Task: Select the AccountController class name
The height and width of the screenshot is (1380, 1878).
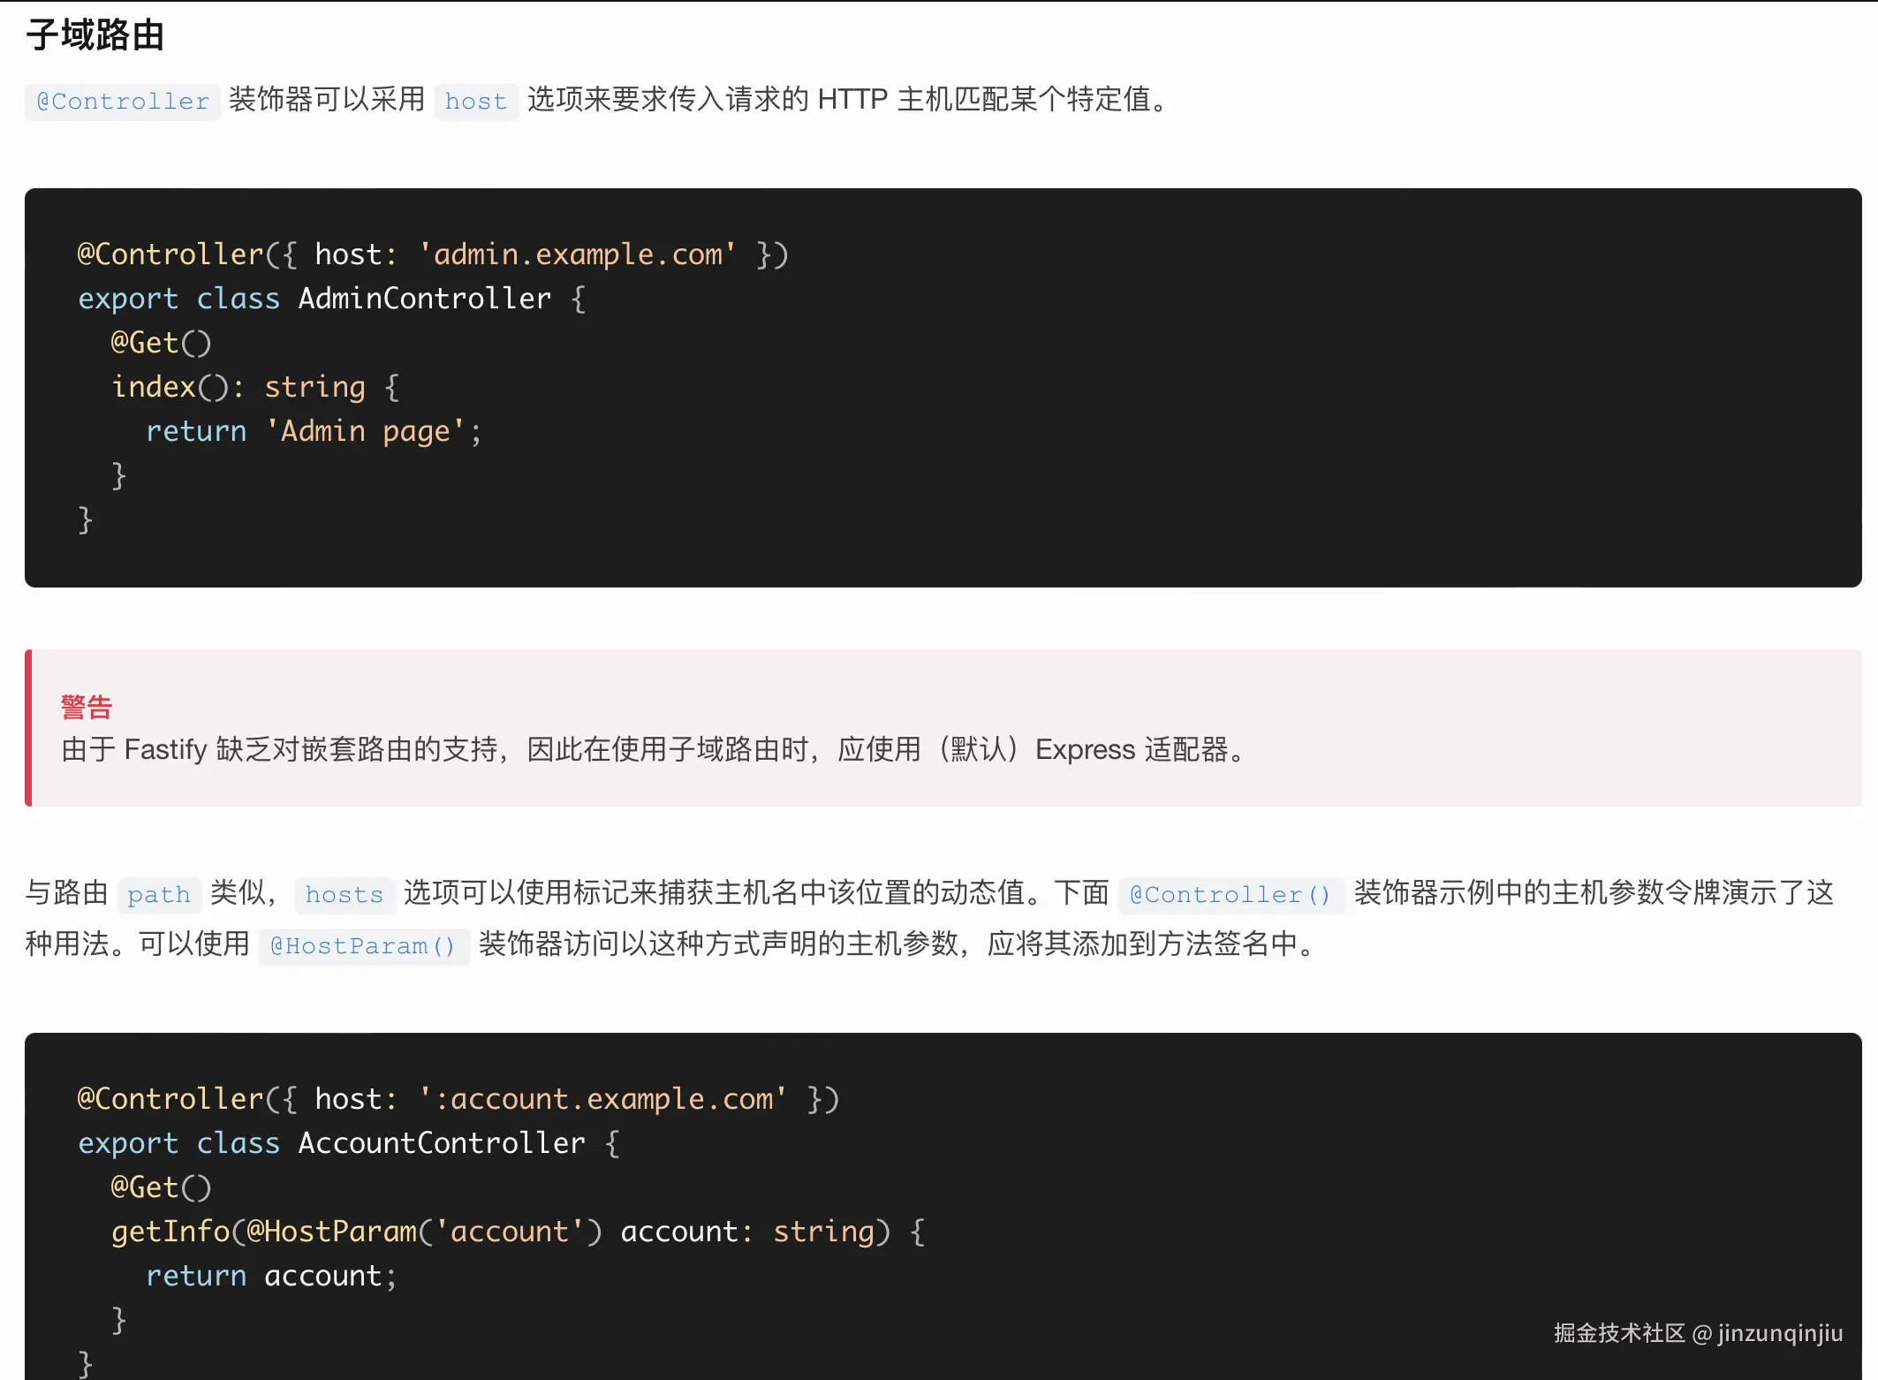Action: coord(439,1143)
